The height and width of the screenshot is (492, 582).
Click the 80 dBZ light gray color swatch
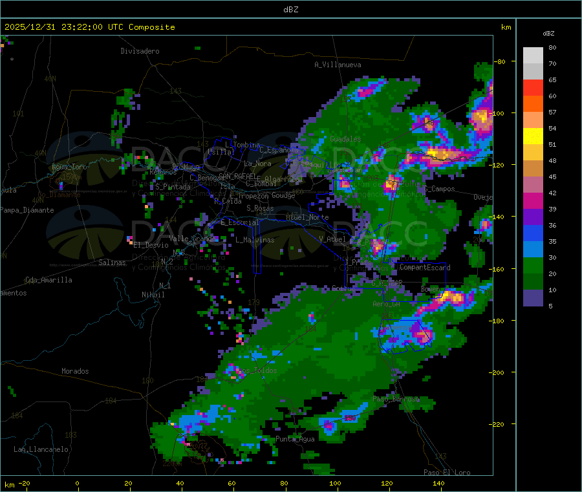pos(533,56)
